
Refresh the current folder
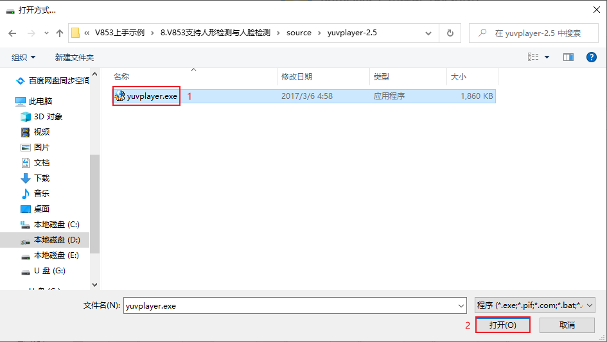[x=450, y=33]
